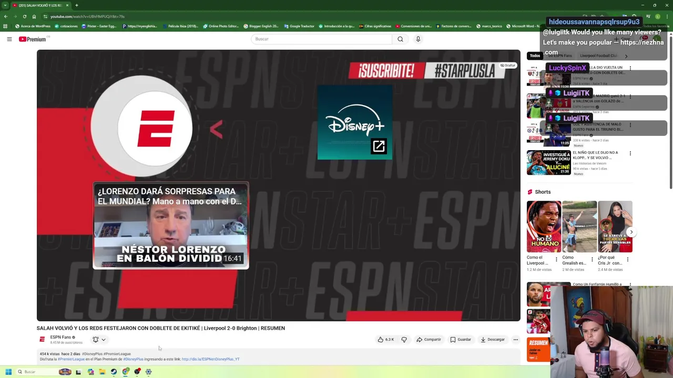Open options for ¿Por qué Cris Jr short
673x378 pixels.
pos(627,259)
